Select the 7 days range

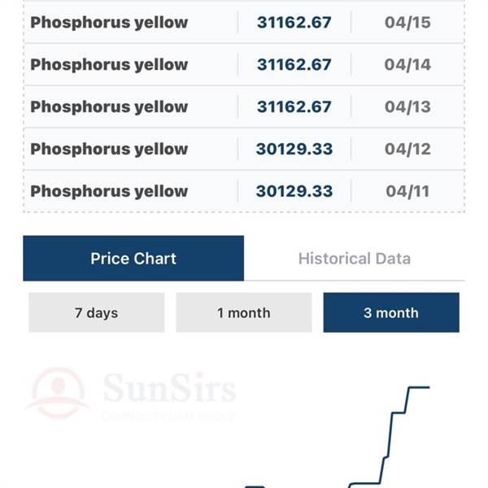(96, 313)
